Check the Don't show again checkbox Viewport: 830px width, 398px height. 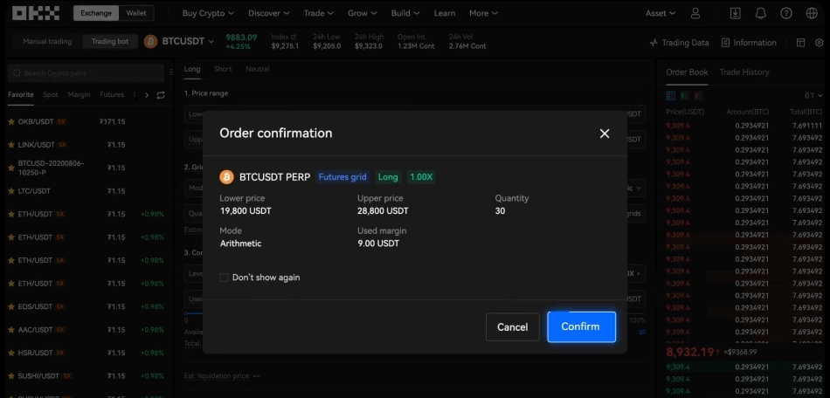(224, 278)
